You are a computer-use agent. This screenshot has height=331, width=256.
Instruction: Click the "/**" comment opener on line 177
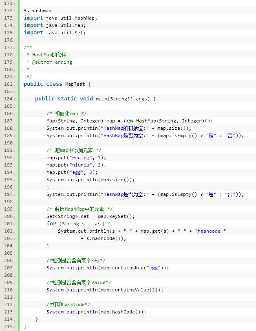(28, 47)
